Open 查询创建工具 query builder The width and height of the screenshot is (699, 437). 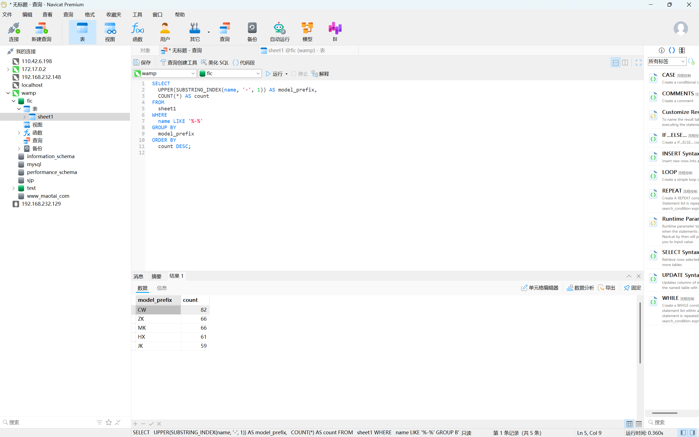[179, 63]
